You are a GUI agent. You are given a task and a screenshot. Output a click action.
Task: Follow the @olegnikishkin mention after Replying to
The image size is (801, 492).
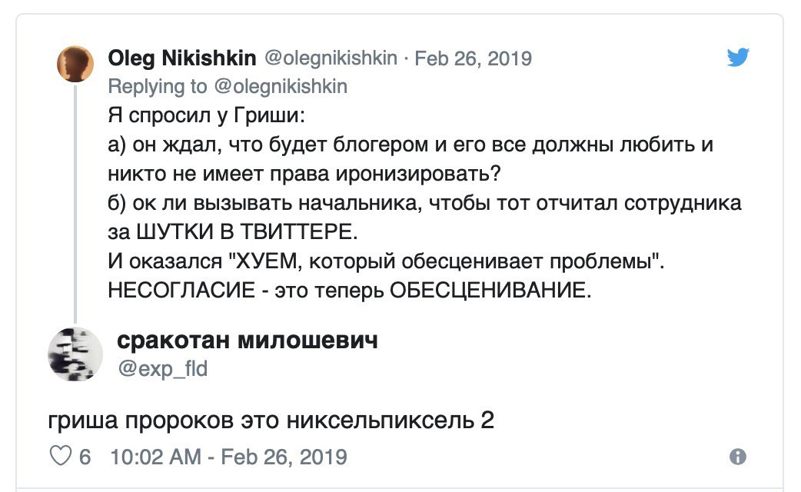pyautogui.click(x=279, y=86)
